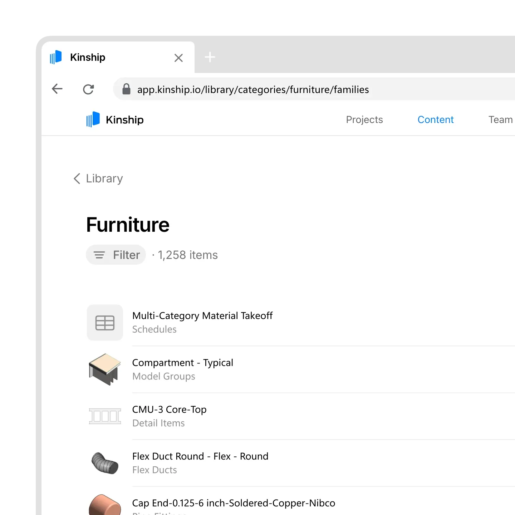
Task: Select the Compartment model thumbnail
Action: (x=105, y=369)
